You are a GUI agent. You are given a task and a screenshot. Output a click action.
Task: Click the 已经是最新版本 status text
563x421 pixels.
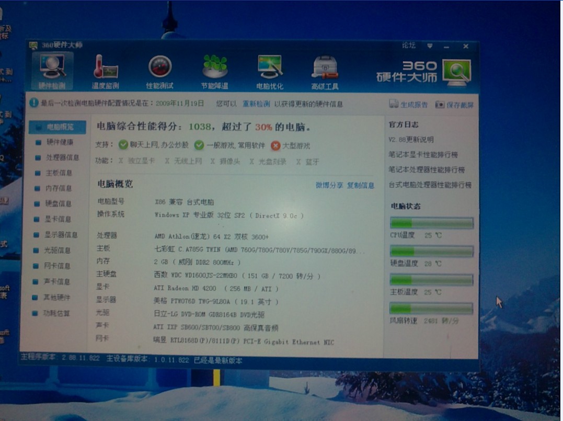(x=218, y=360)
